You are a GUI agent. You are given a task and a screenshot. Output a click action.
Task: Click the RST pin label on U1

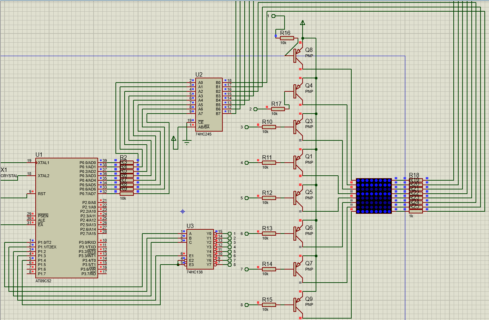click(42, 194)
